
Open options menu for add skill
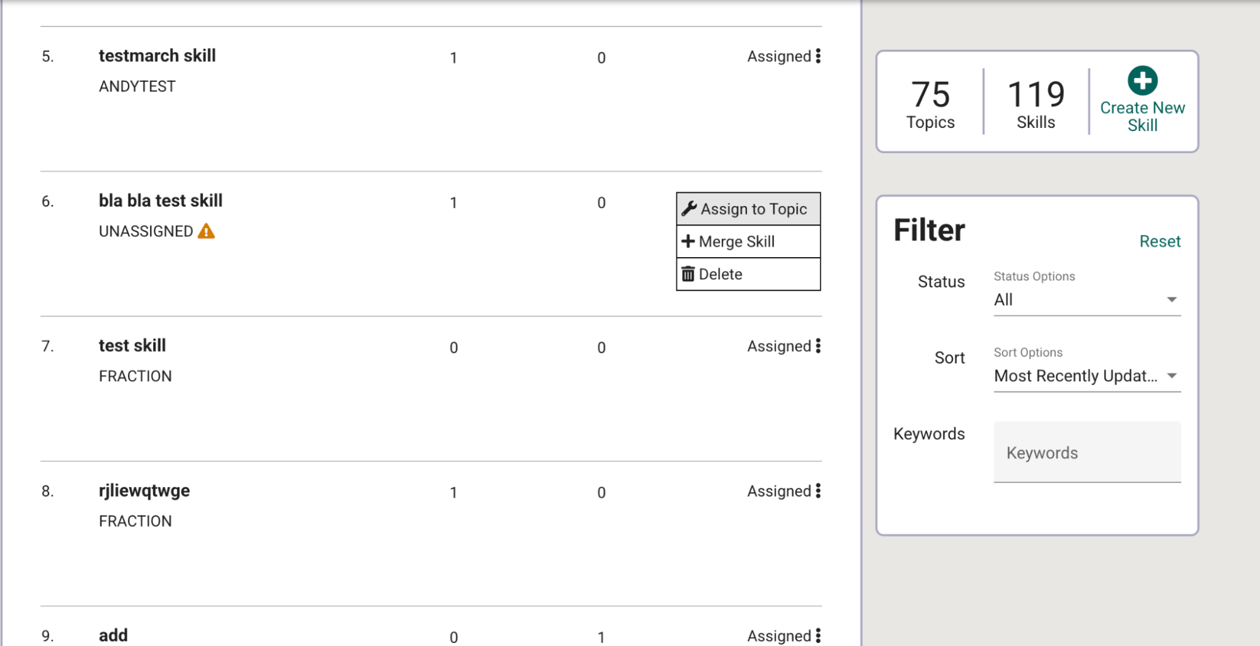click(818, 636)
